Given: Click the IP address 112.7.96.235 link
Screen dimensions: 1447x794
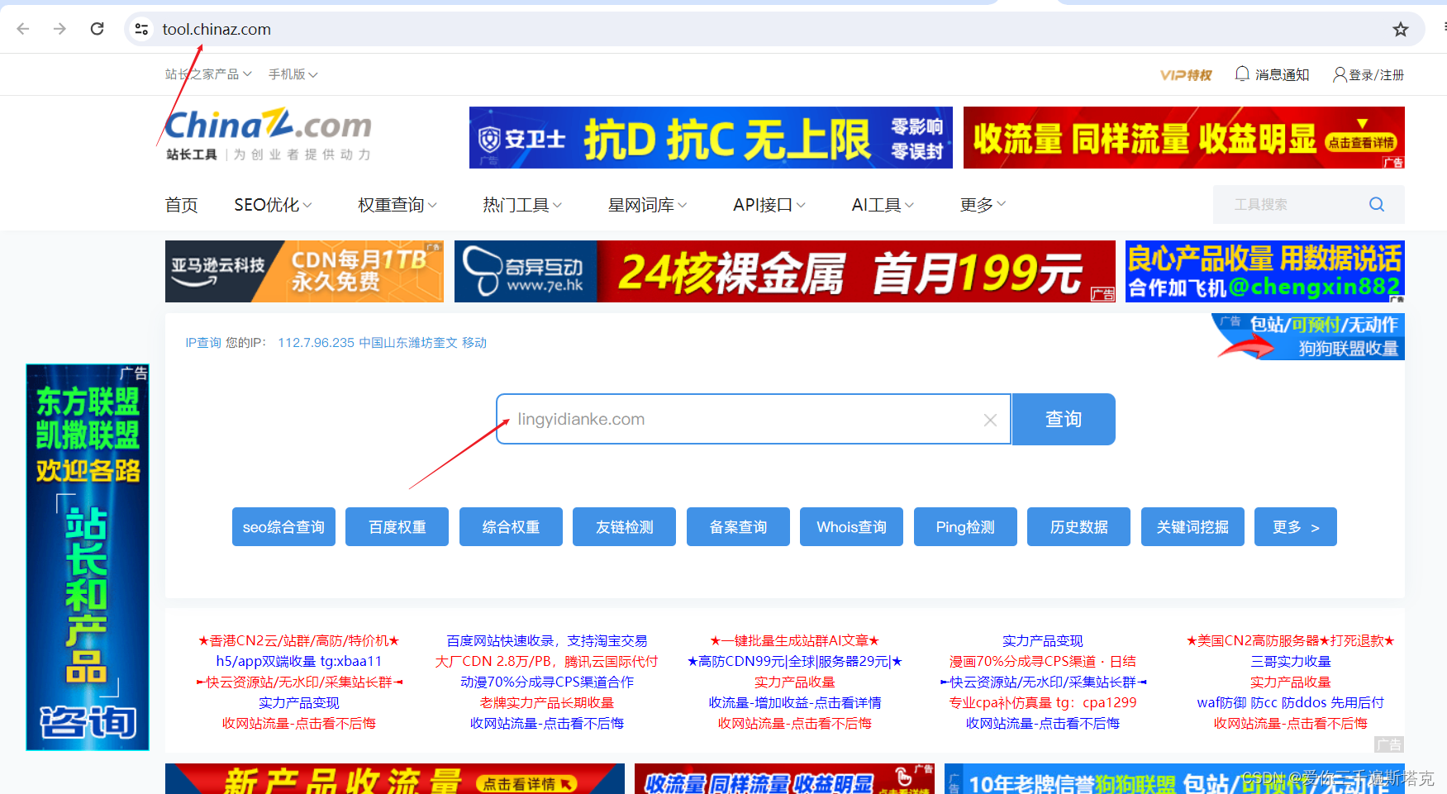Looking at the screenshot, I should pyautogui.click(x=315, y=342).
